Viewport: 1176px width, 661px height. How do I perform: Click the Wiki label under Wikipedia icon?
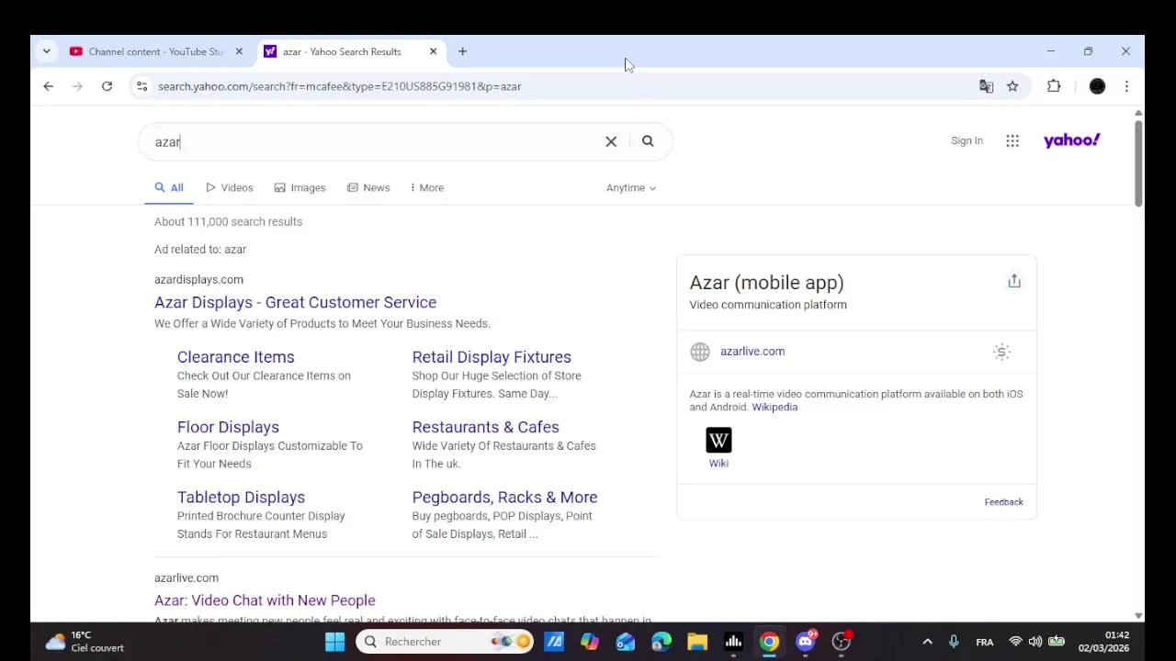pyautogui.click(x=718, y=464)
